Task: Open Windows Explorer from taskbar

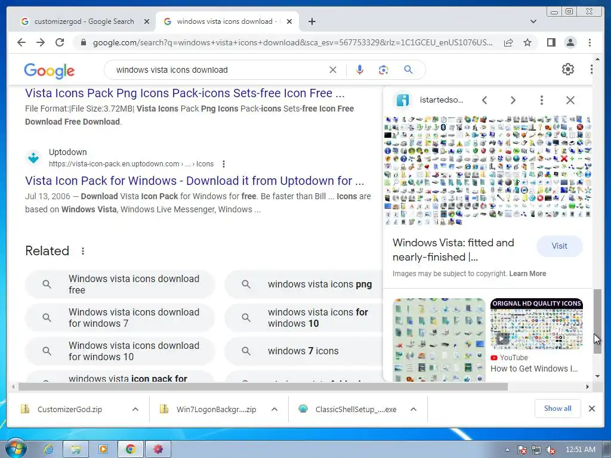Action: [76, 450]
